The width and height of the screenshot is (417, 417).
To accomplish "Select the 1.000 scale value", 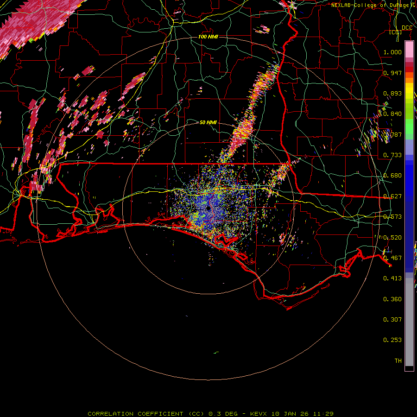I will 392,52.
